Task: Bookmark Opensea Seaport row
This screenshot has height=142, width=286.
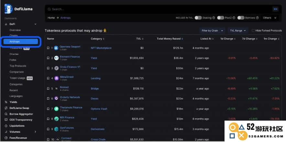Action: click(x=48, y=48)
